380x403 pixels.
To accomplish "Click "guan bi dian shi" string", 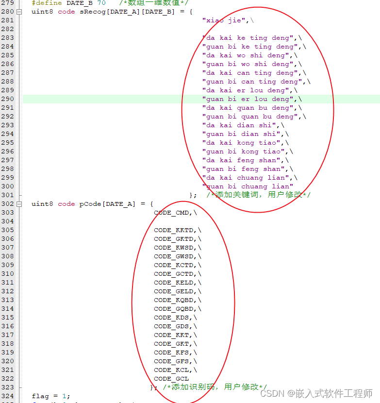I will tap(241, 134).
